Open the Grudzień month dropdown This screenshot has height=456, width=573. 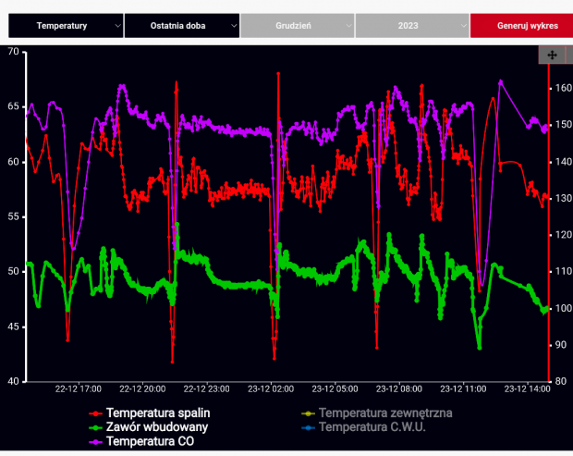point(297,26)
